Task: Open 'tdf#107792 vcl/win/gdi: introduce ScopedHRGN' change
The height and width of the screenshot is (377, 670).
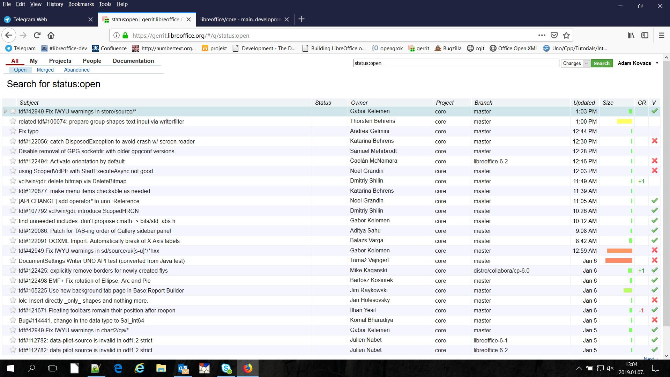Action: 79,211
